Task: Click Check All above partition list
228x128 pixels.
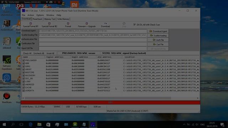Action: click(x=27, y=53)
